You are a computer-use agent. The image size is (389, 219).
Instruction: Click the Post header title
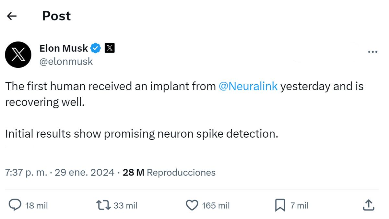(56, 16)
